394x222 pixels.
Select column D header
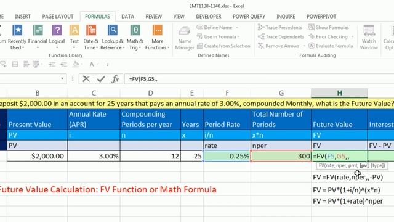(x=150, y=93)
